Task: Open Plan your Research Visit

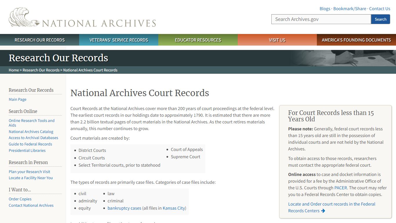Action: coord(29,172)
